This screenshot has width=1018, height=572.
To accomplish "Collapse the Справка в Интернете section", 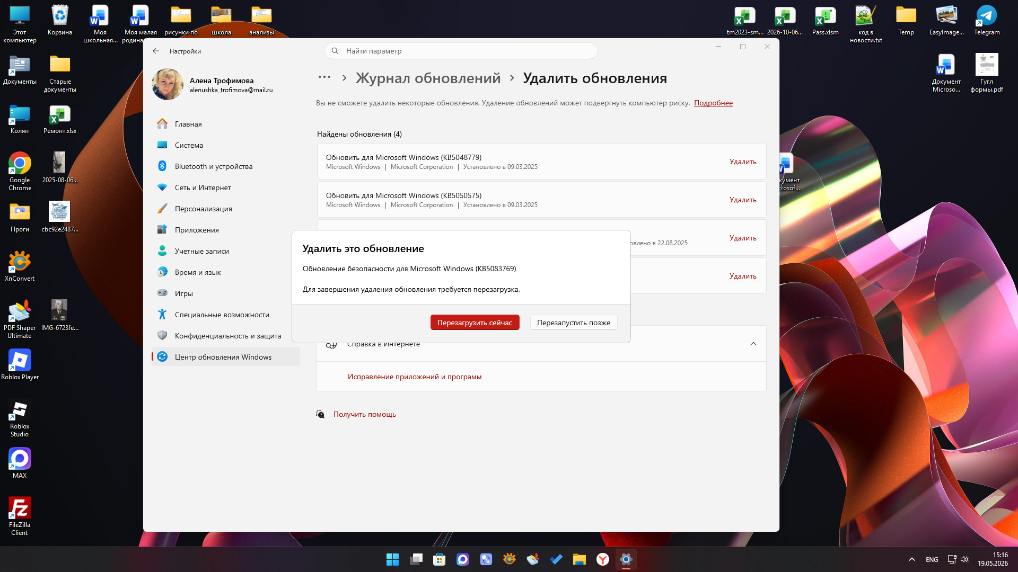I will click(753, 344).
